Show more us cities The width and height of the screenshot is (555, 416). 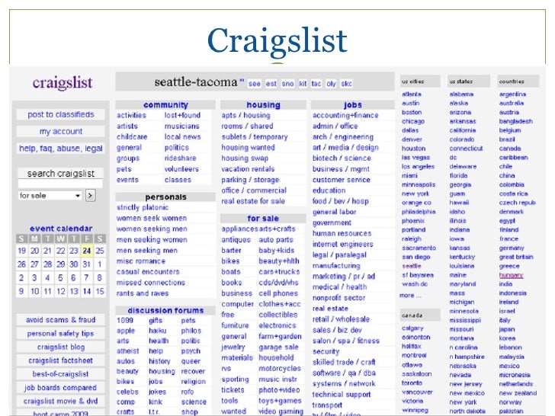click(x=410, y=296)
